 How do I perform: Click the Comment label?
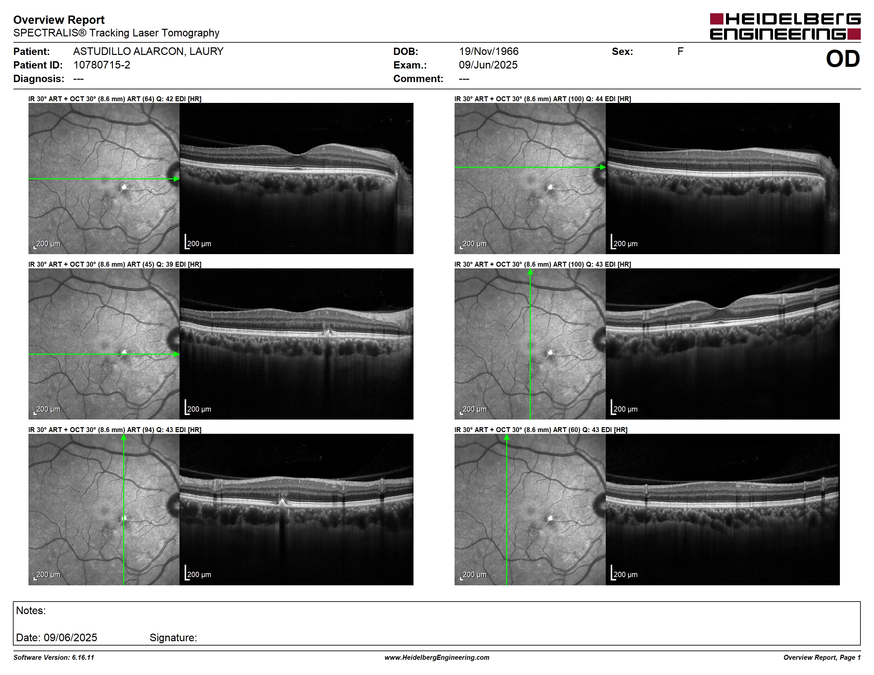tap(418, 78)
